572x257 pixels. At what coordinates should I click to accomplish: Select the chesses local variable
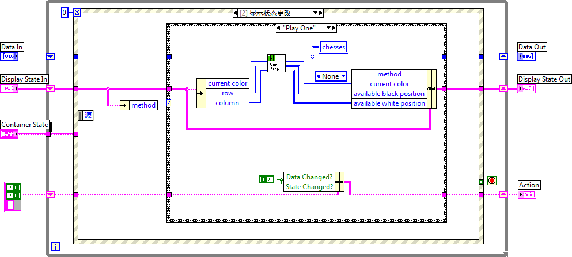pyautogui.click(x=334, y=47)
